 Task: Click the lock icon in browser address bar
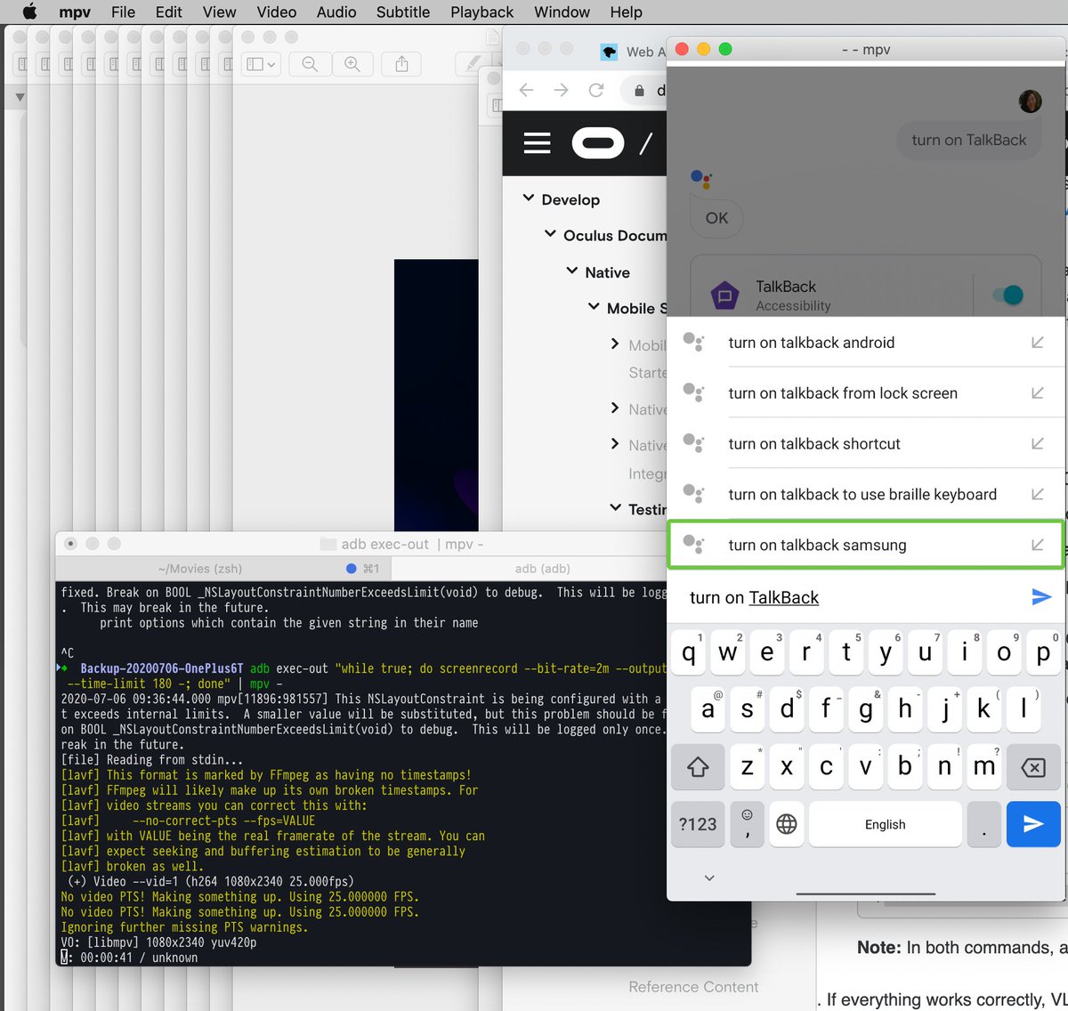tap(639, 90)
